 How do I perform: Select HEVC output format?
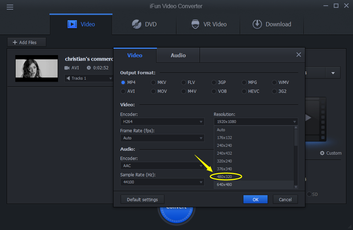pos(244,91)
